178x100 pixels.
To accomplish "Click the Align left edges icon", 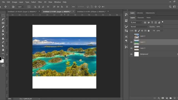I will (x=35, y=7).
